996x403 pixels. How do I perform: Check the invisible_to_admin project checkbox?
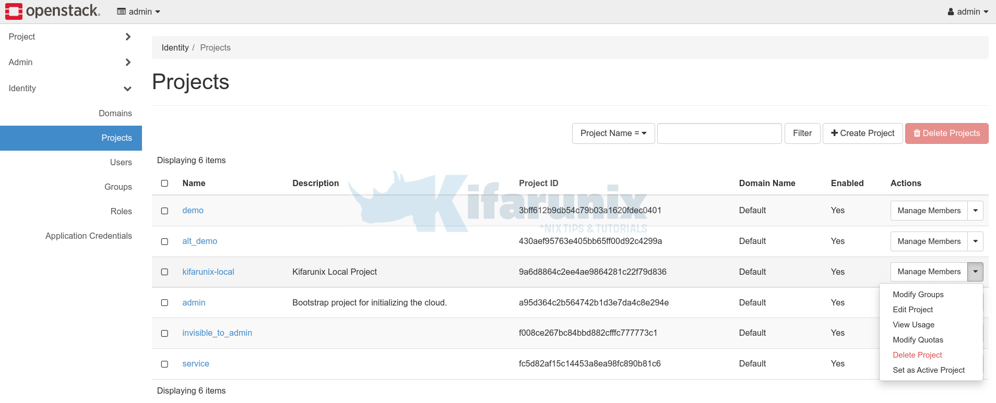coord(164,333)
